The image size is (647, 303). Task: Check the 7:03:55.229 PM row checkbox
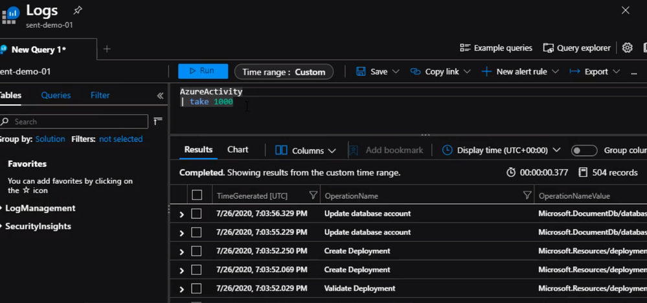tap(196, 232)
